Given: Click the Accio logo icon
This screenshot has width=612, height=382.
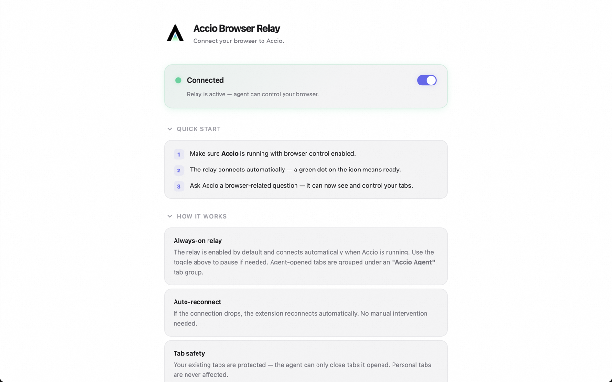Looking at the screenshot, I should click(x=175, y=33).
